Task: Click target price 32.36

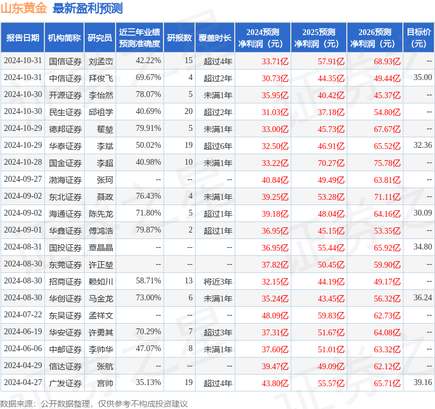Action: (x=423, y=145)
